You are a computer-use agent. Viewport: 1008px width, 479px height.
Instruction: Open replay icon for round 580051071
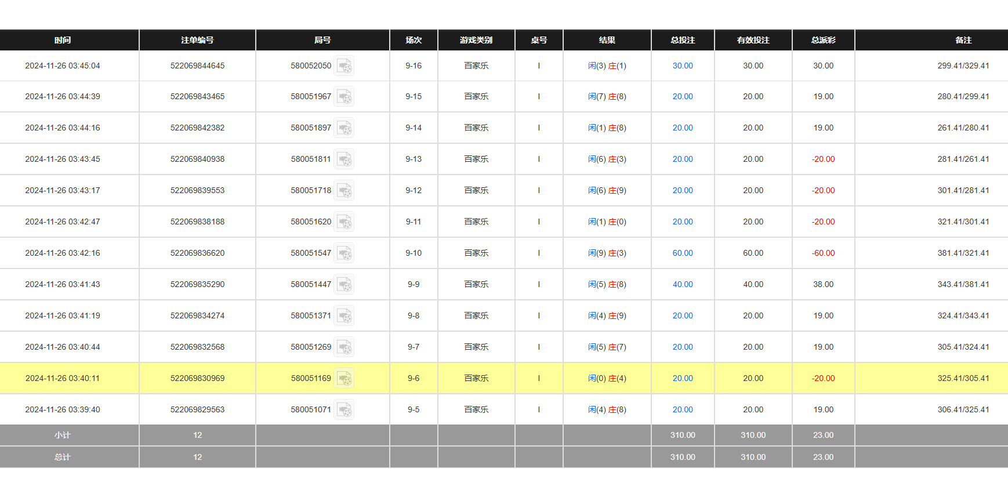tap(344, 410)
